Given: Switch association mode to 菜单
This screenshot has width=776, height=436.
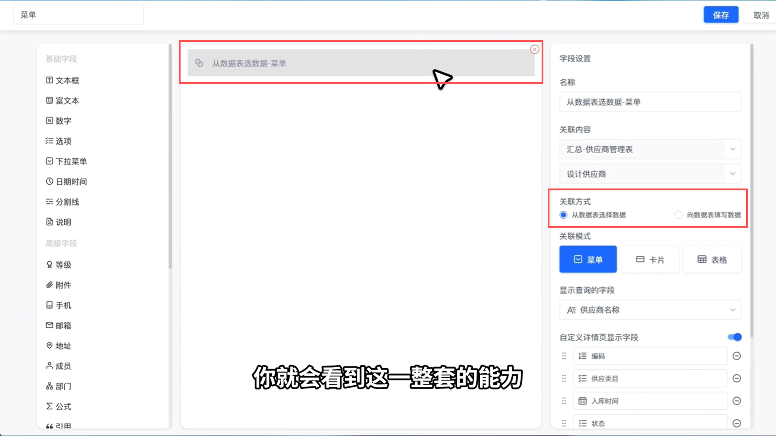Looking at the screenshot, I should click(x=588, y=259).
